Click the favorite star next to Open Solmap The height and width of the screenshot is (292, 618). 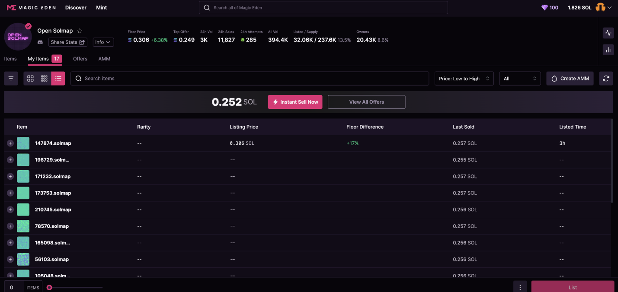coord(80,31)
